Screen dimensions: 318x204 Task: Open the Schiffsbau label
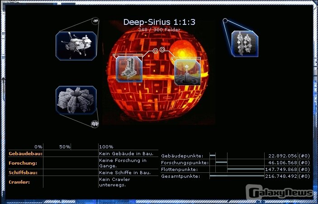23,173
